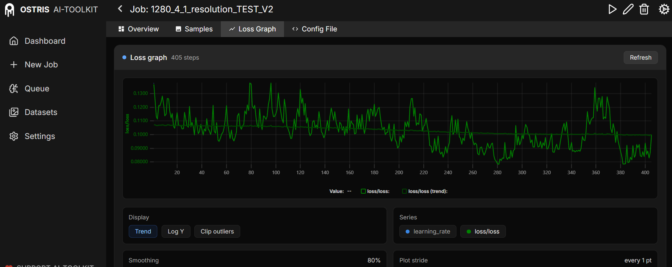The width and height of the screenshot is (672, 267).
Task: Click the pencil edit job icon
Action: click(x=628, y=9)
